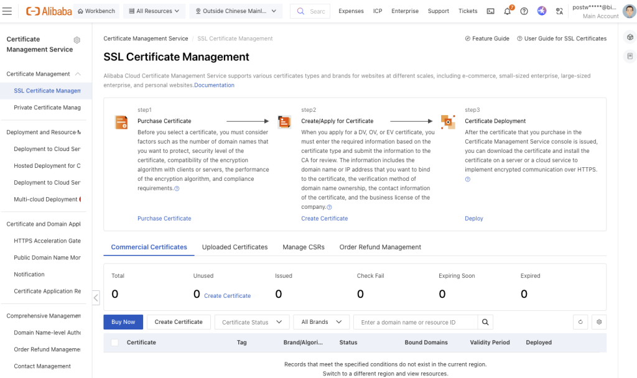This screenshot has width=637, height=378.
Task: Collapse the Certificate Management section
Action: tap(78, 74)
